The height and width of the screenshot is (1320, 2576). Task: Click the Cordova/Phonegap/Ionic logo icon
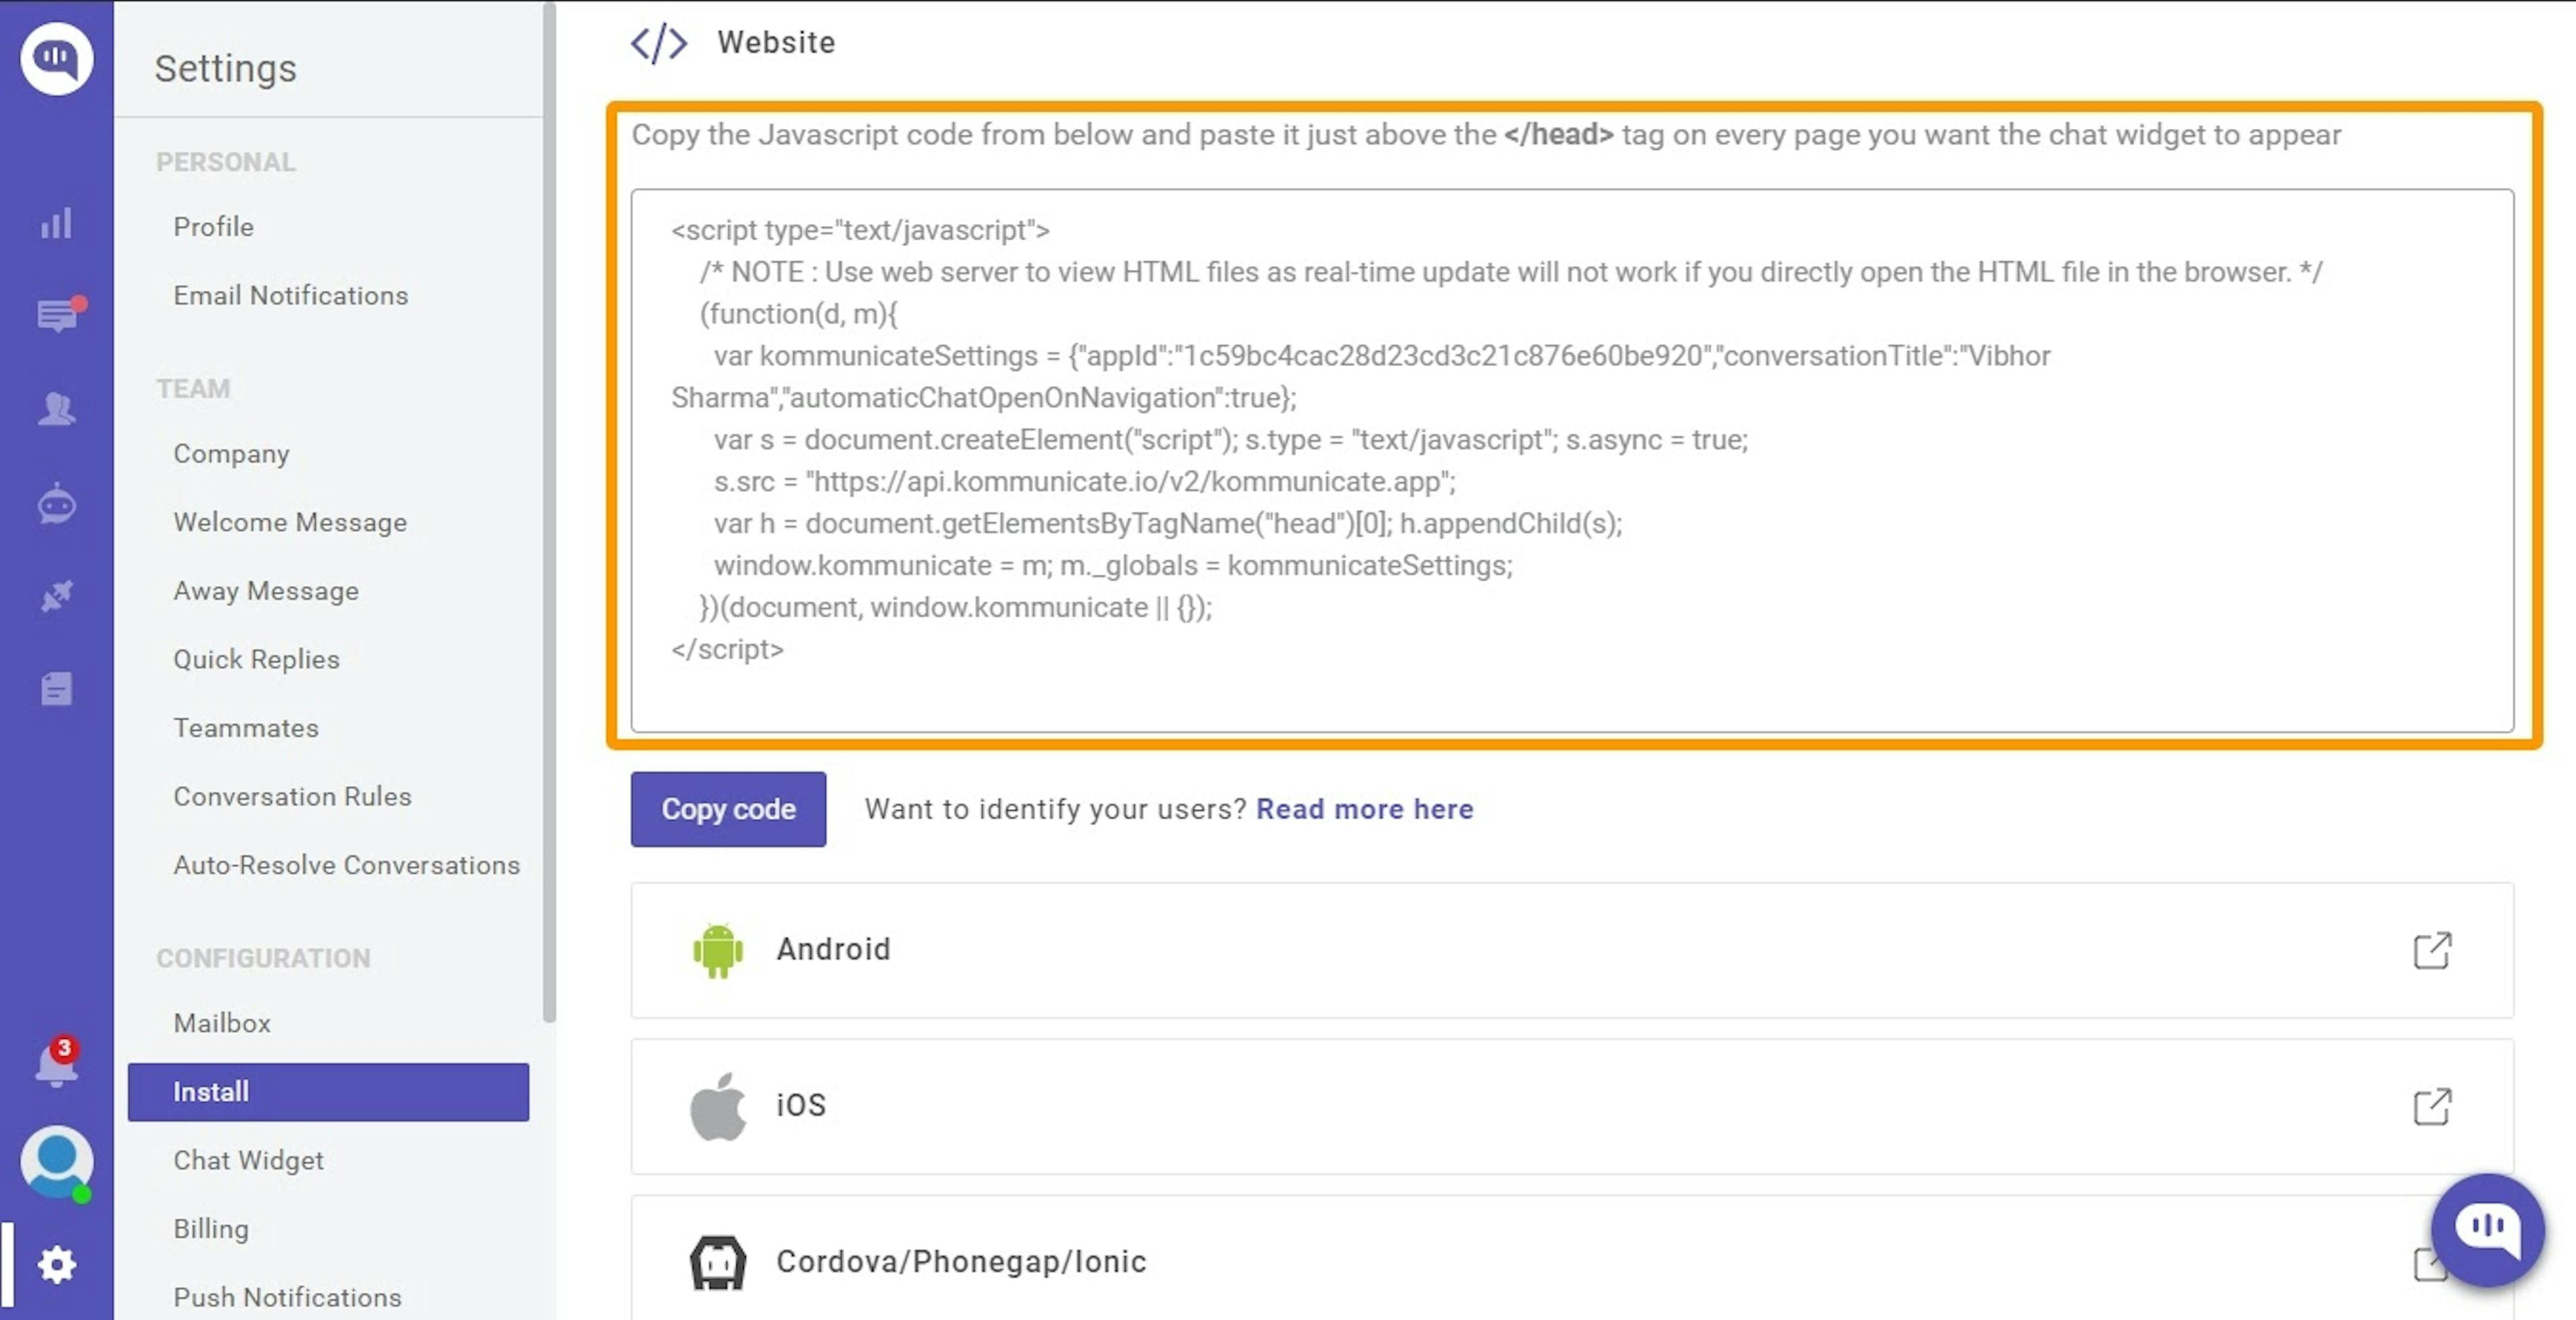pos(718,1262)
